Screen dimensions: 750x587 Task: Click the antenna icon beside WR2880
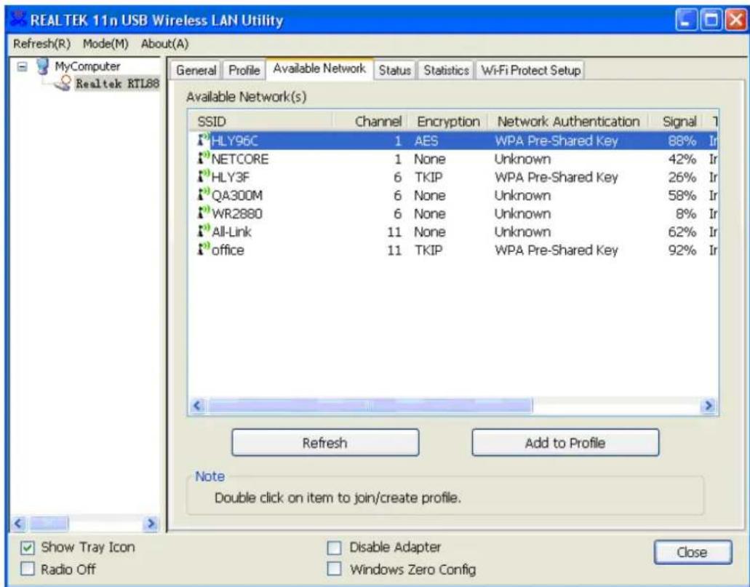(204, 213)
